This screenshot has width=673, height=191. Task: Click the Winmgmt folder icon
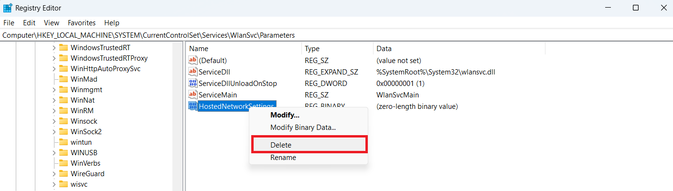pyautogui.click(x=64, y=90)
